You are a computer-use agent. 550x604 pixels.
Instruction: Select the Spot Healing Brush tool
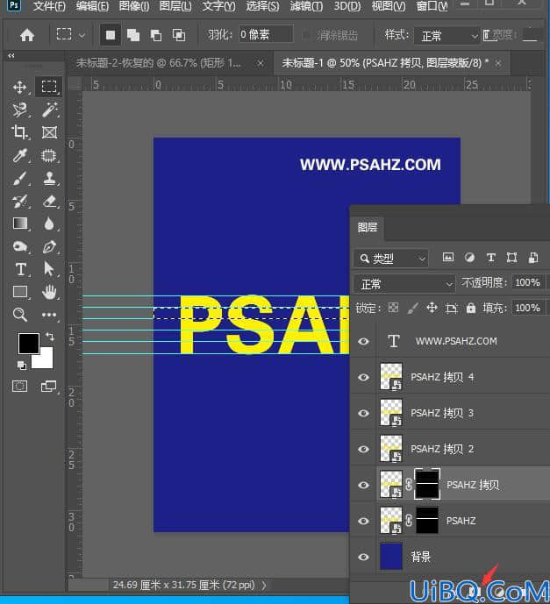tap(49, 156)
